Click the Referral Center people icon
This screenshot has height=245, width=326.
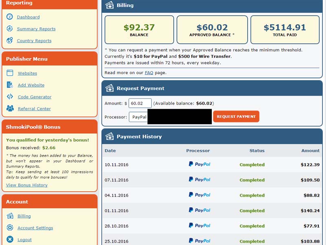10,108
